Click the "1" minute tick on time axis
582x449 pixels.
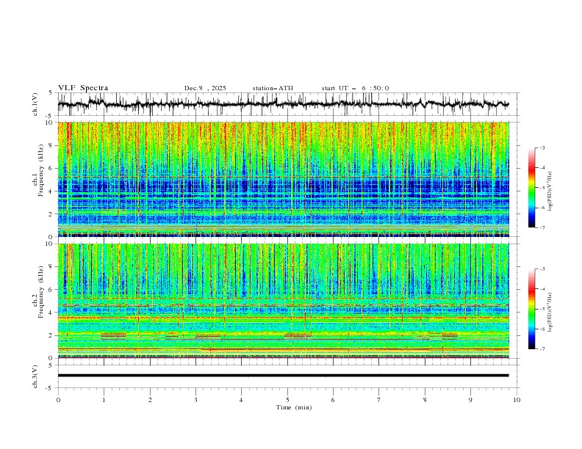pos(104,400)
